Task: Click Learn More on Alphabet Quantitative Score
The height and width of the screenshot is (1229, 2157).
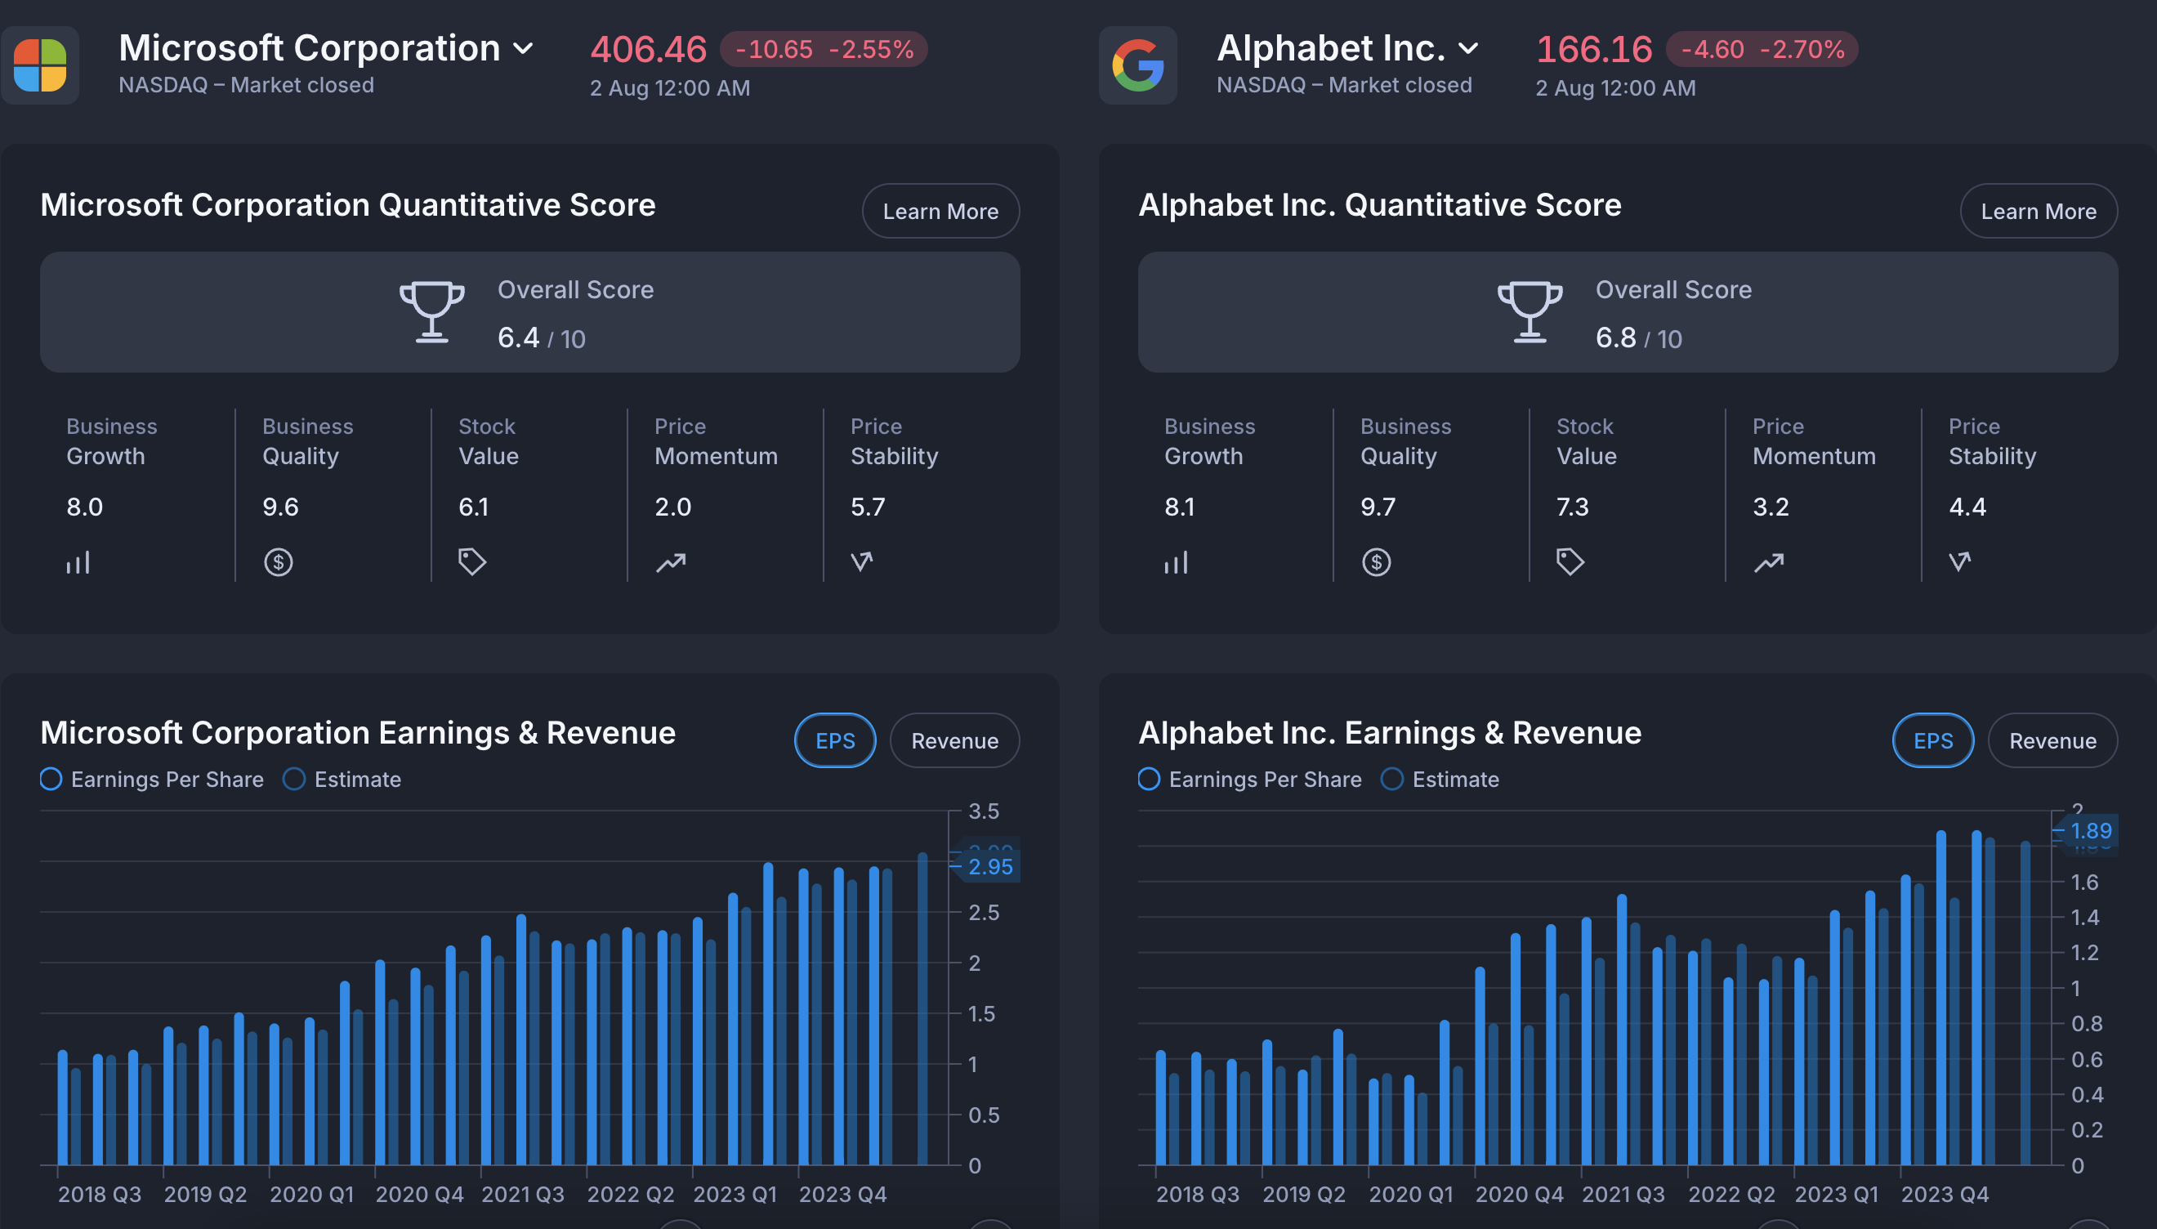Action: click(x=2039, y=211)
